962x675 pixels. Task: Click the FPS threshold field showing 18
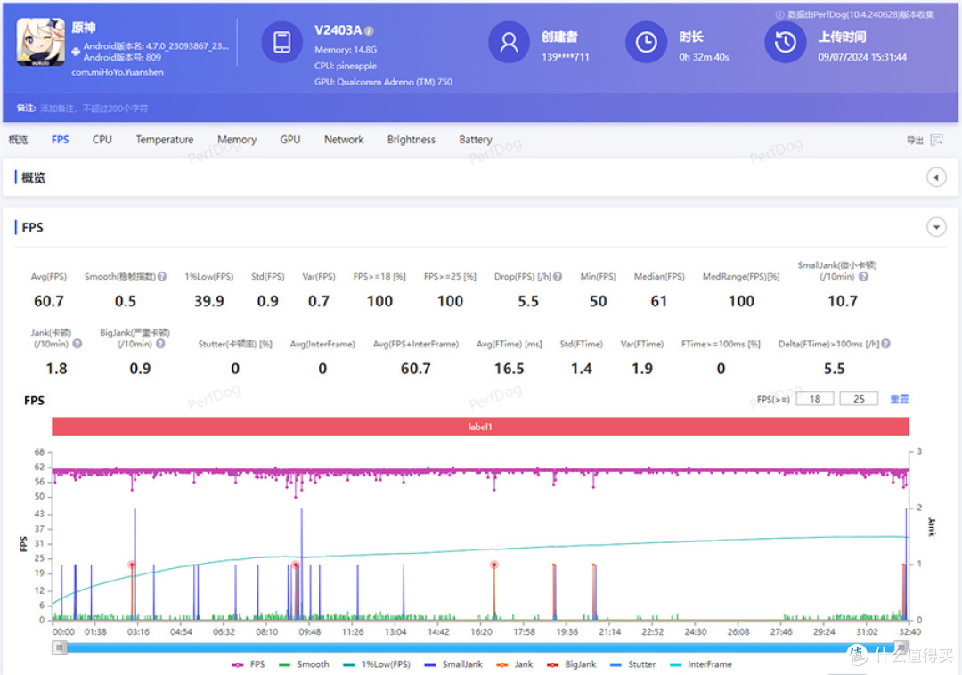point(815,399)
